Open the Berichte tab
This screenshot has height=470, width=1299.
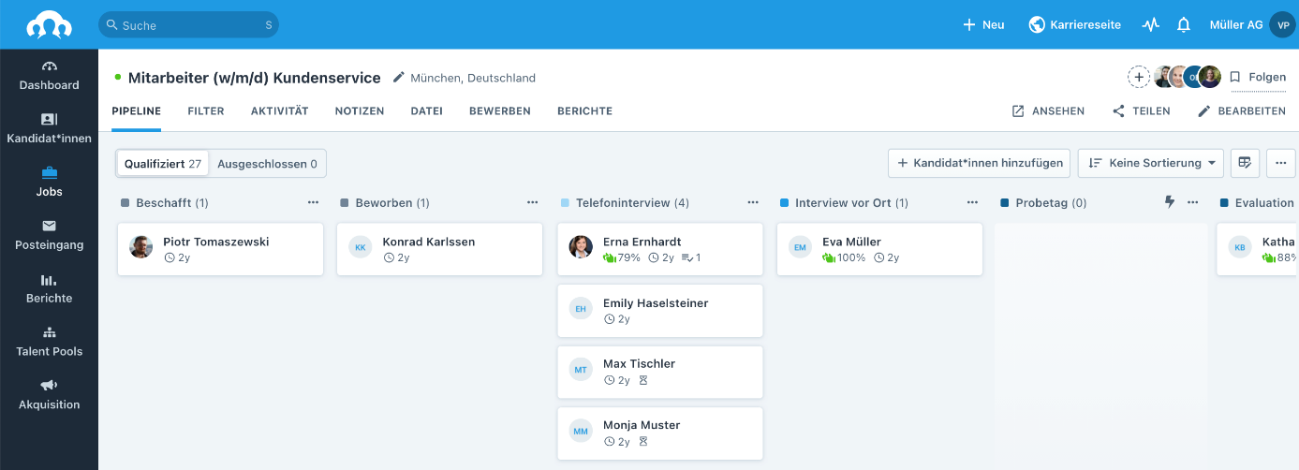point(584,111)
